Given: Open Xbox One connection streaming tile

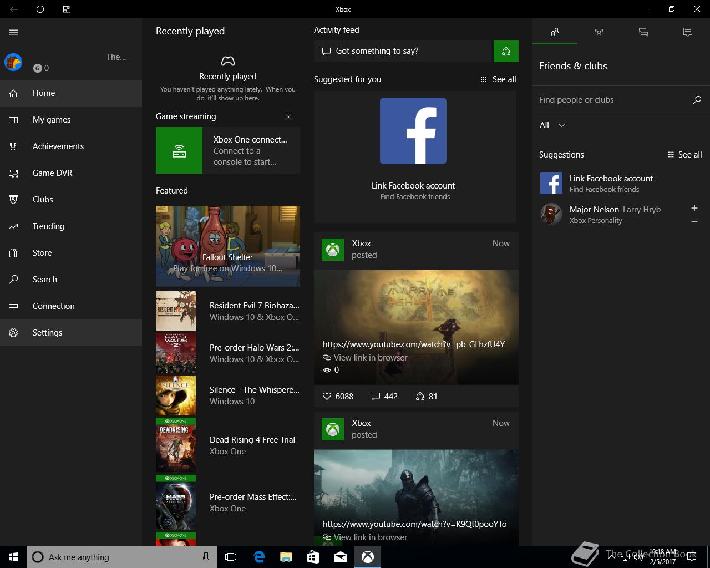Looking at the screenshot, I should pos(228,150).
